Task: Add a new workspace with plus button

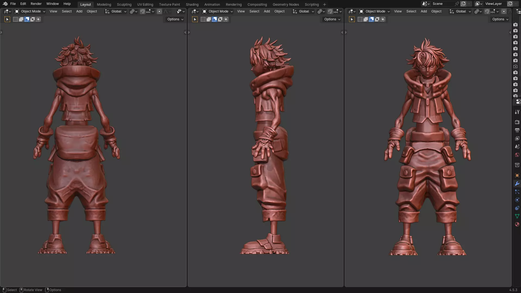Action: [x=324, y=4]
